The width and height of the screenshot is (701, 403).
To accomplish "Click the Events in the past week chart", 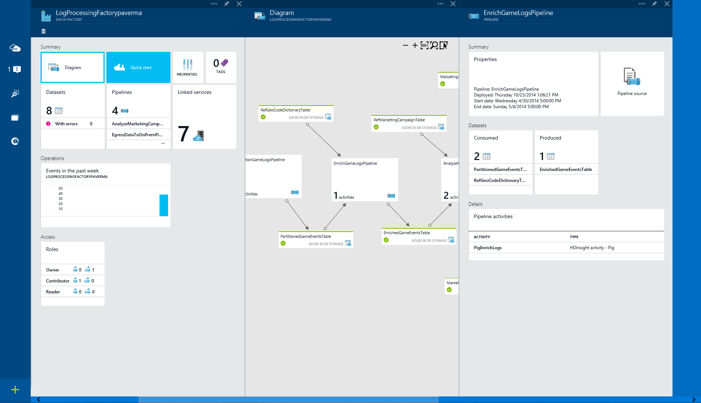I will [x=105, y=195].
